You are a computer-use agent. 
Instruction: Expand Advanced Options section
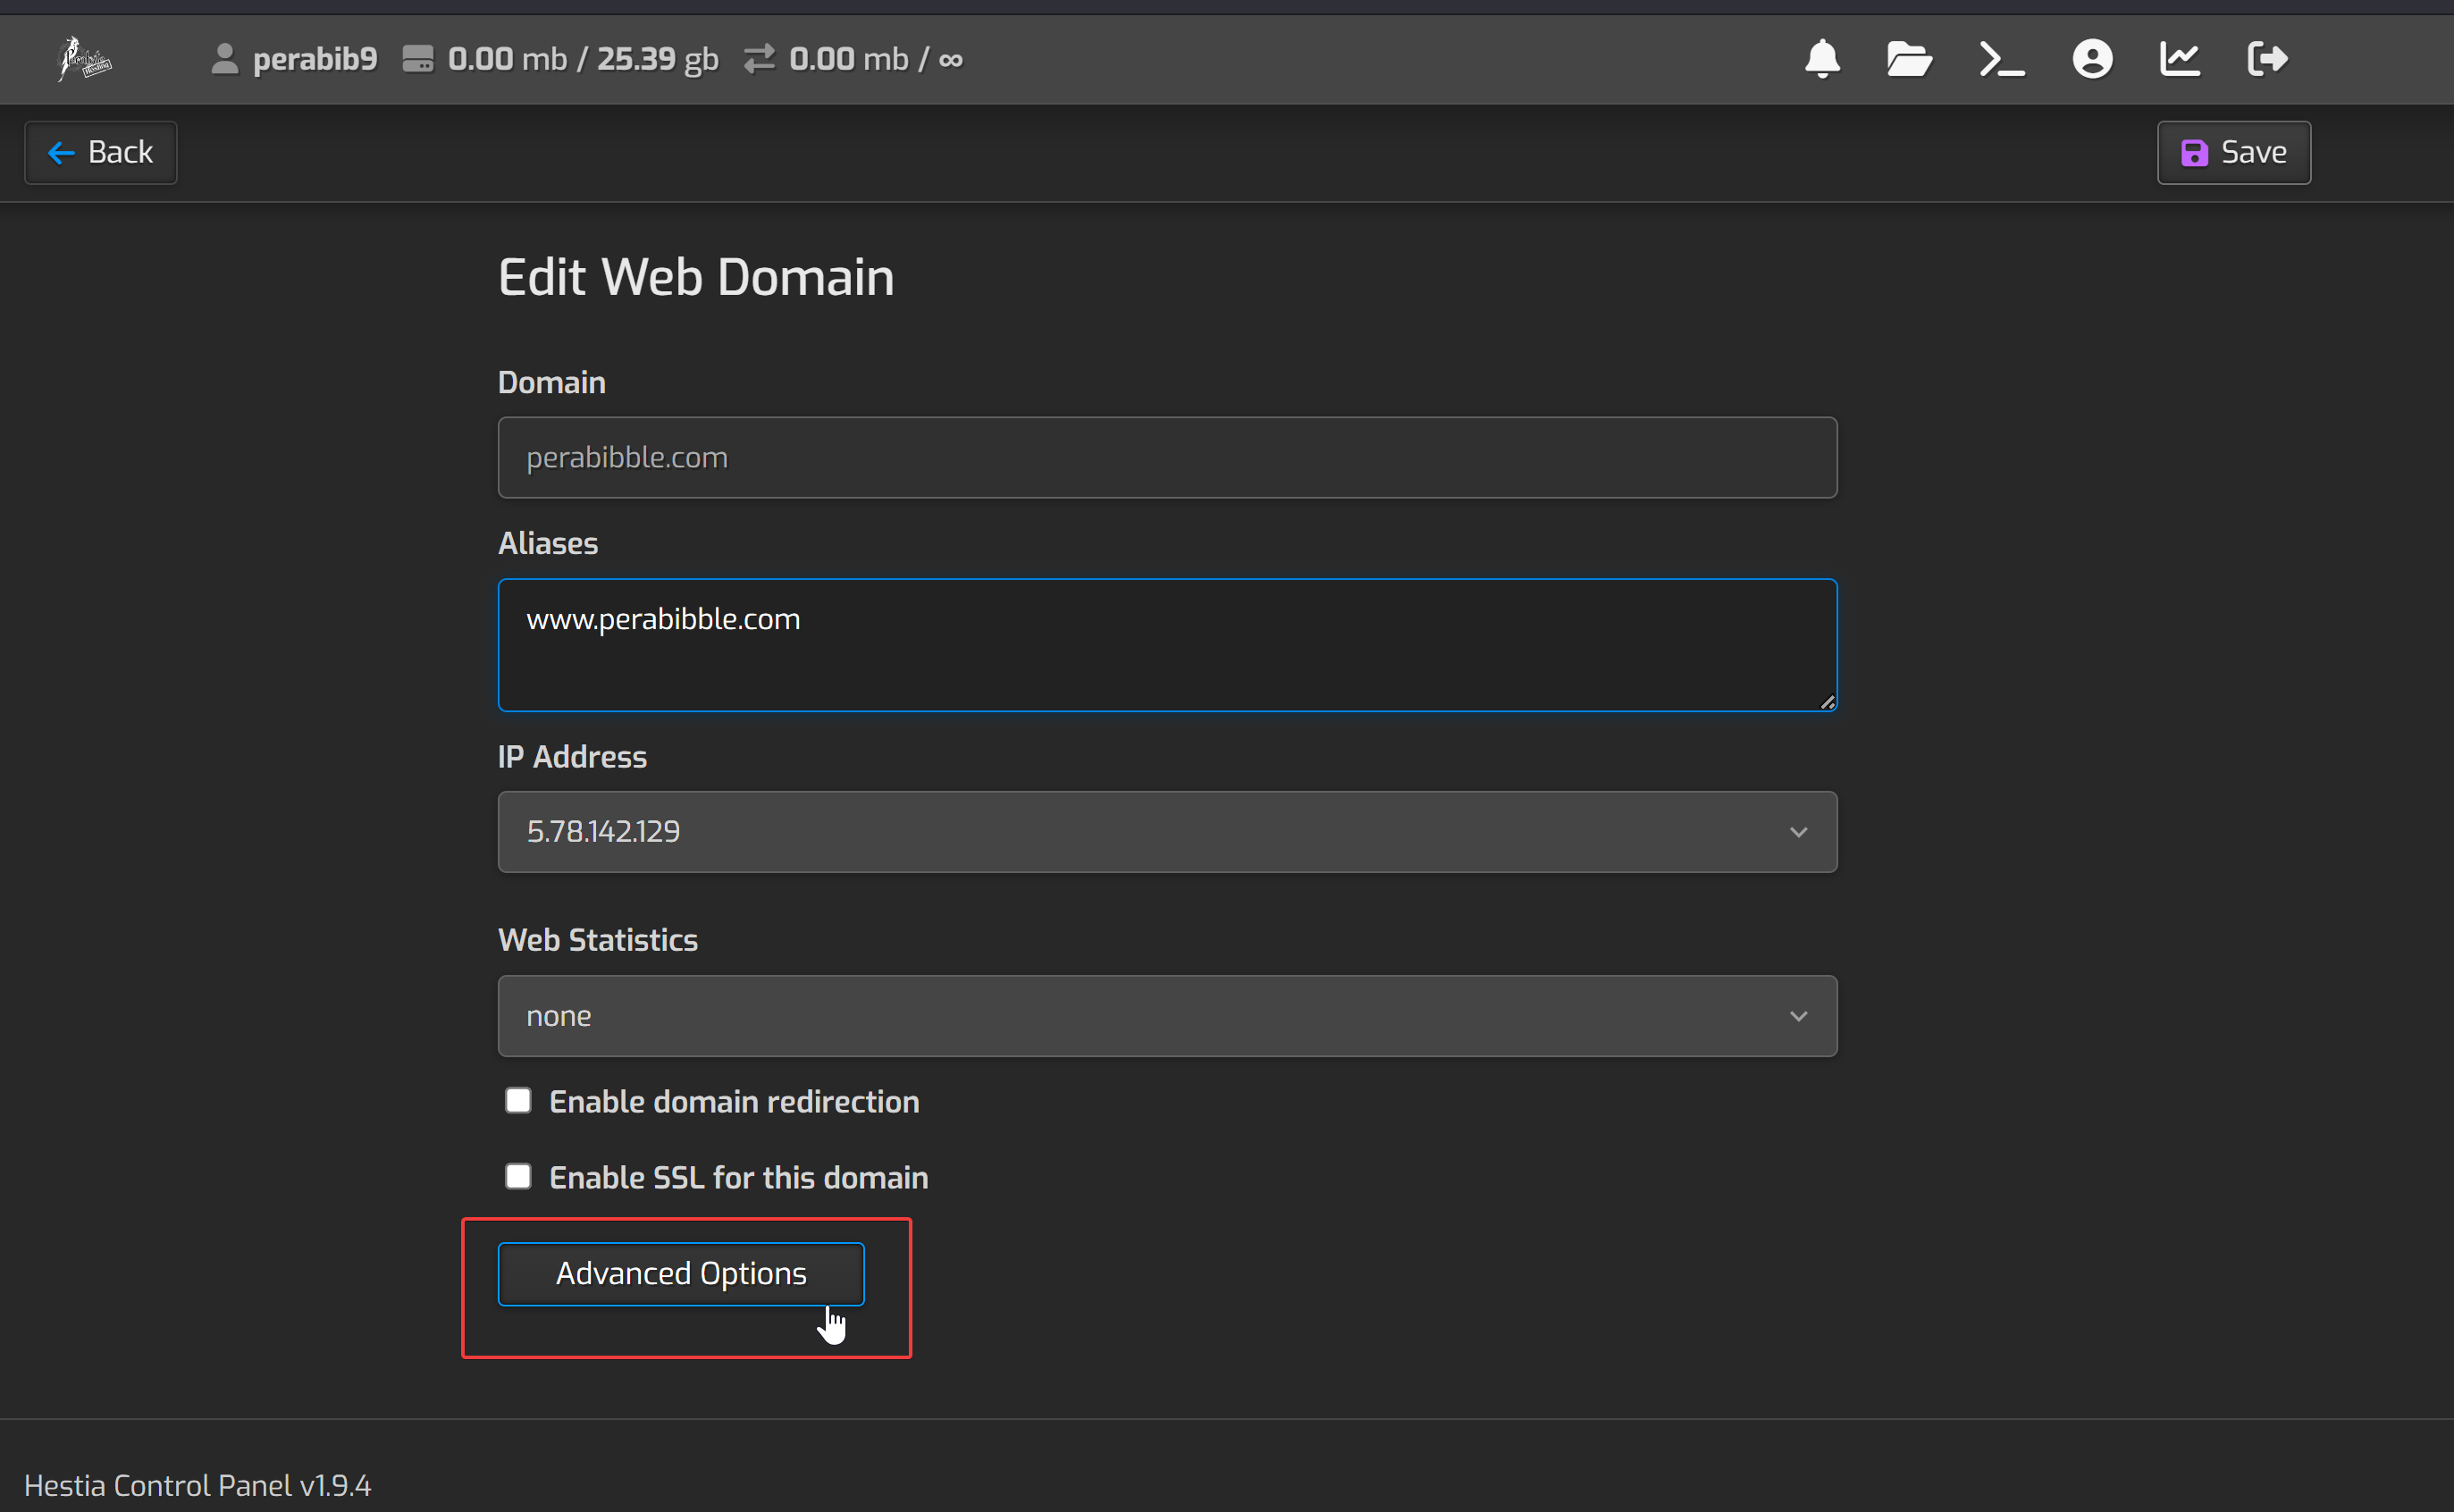(681, 1274)
